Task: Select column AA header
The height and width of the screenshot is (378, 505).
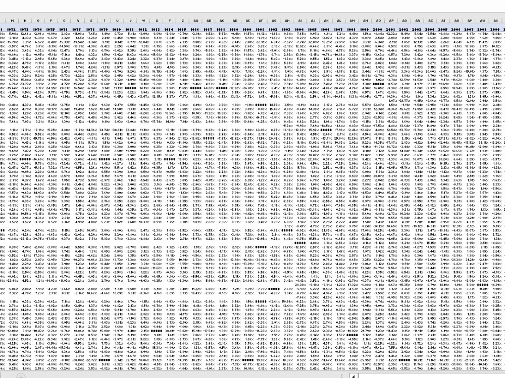Action: pyautogui.click(x=195, y=21)
